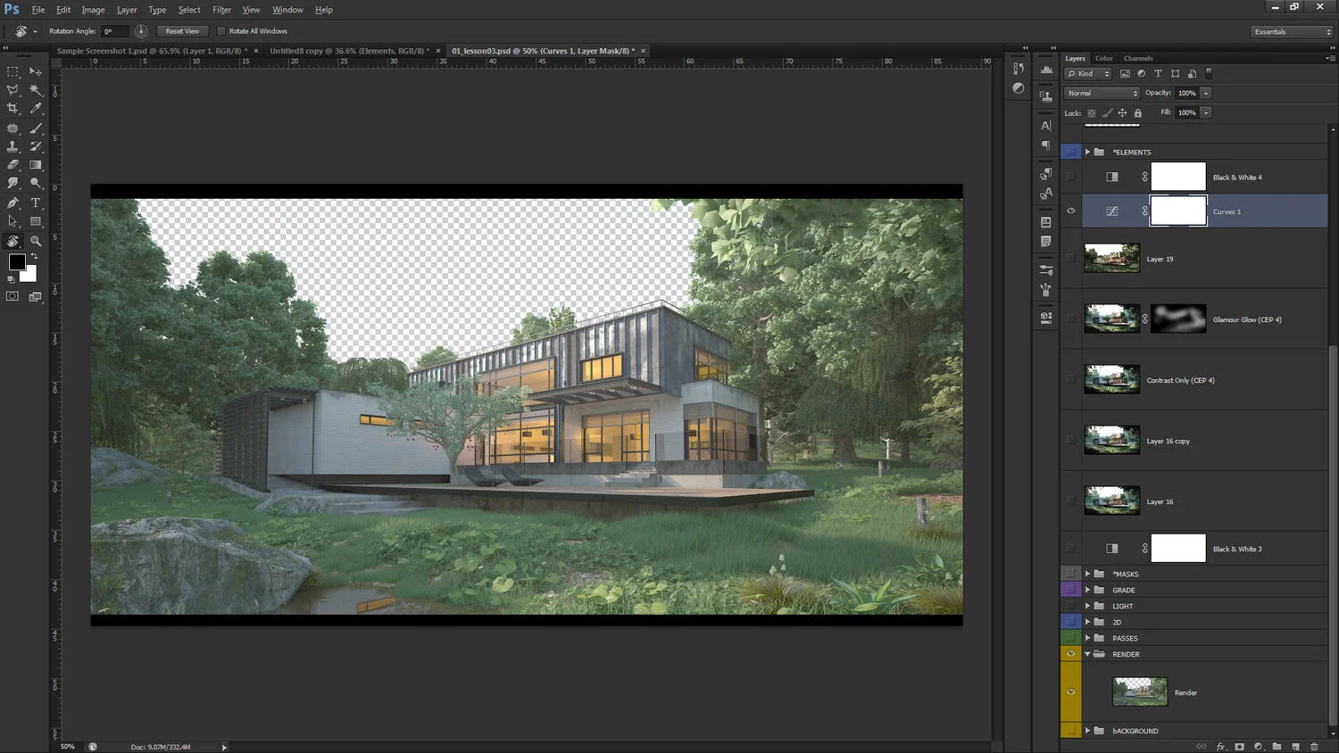Select the Move tool
Screen dimensions: 1339x753
pyautogui.click(x=36, y=71)
